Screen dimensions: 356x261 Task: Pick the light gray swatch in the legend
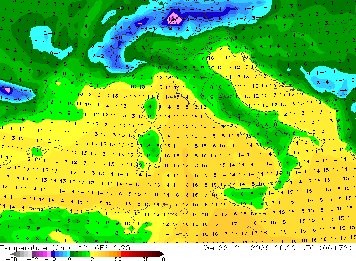[30, 254]
